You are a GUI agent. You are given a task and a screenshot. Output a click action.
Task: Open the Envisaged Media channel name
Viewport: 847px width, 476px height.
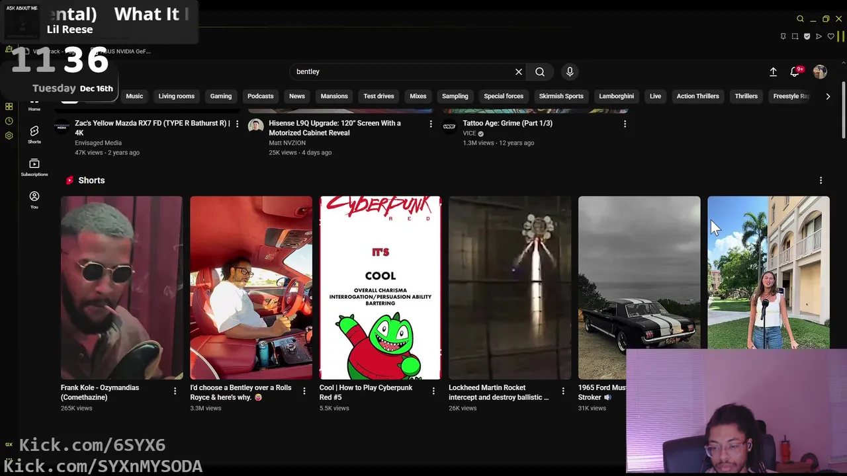coord(98,143)
